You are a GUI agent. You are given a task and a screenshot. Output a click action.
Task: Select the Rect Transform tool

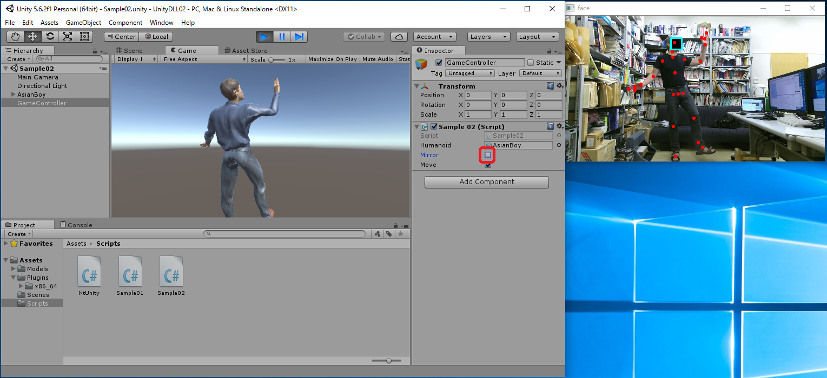pyautogui.click(x=84, y=37)
